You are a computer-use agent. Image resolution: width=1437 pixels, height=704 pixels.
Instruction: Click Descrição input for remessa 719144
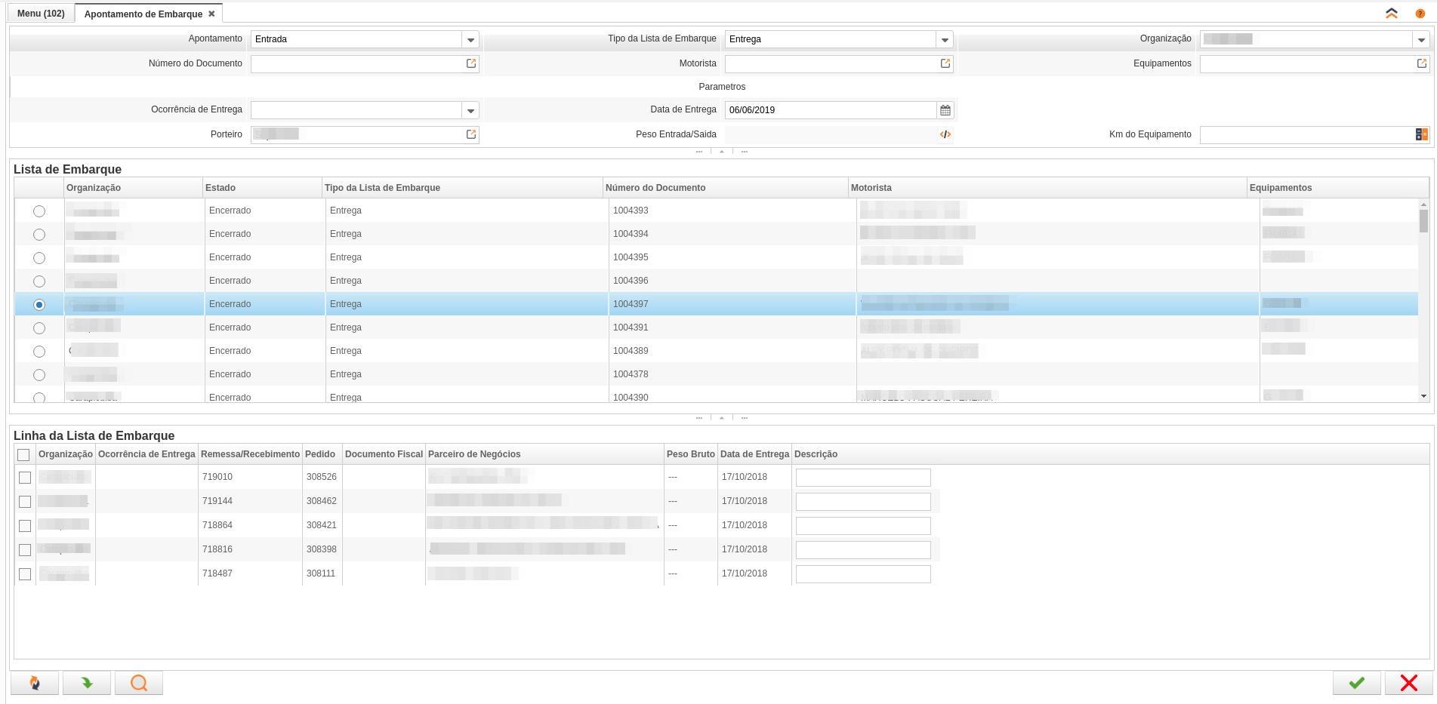[862, 502]
